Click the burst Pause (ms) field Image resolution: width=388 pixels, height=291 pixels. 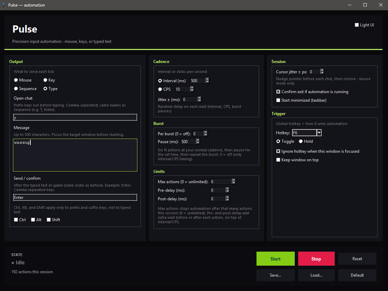[x=188, y=142]
